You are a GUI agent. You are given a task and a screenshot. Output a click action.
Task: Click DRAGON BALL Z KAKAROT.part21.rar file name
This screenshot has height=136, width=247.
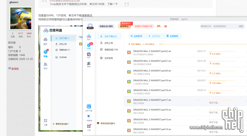click(x=152, y=61)
